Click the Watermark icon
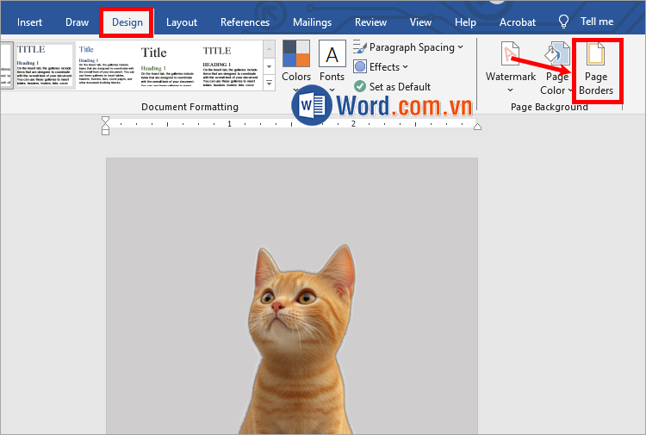The height and width of the screenshot is (435, 646). click(x=510, y=54)
